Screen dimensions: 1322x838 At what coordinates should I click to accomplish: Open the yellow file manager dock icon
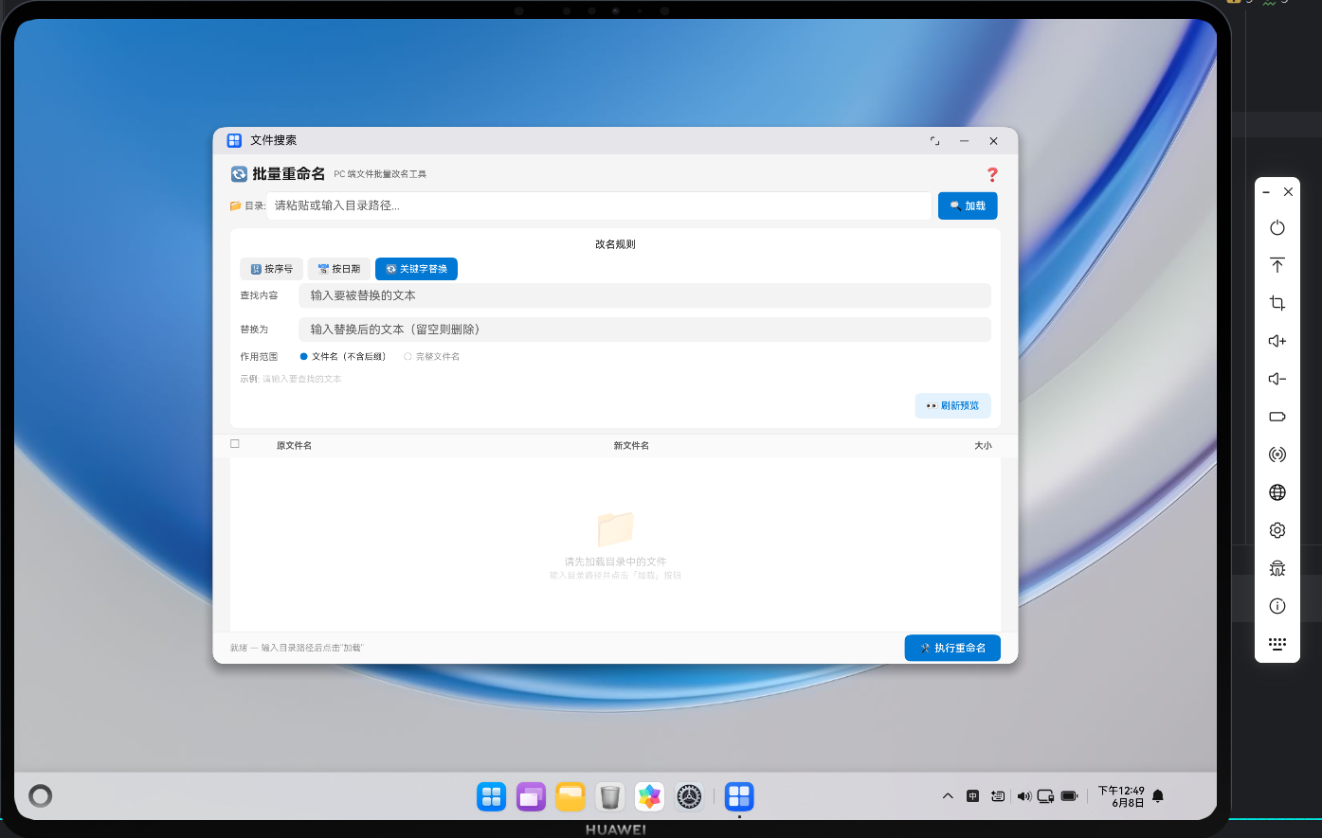[x=570, y=796]
